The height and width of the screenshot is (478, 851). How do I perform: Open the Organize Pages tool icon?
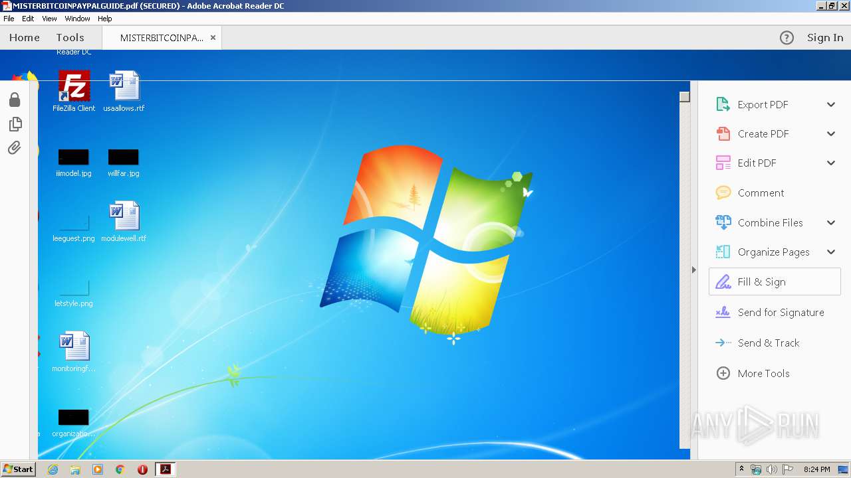723,252
